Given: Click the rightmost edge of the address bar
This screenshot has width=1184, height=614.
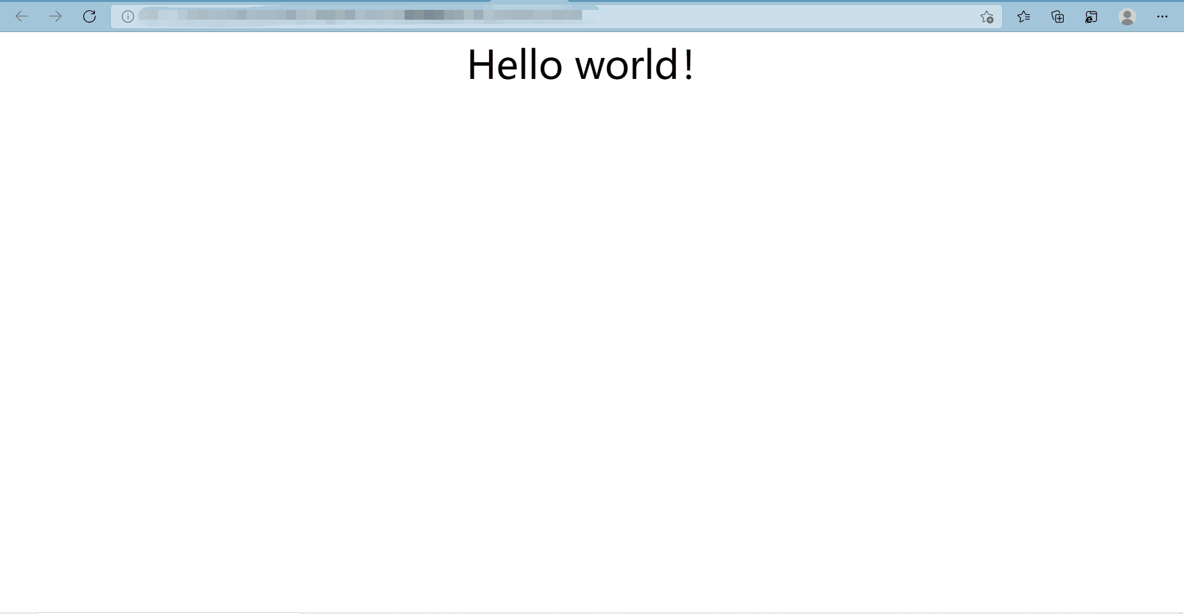Looking at the screenshot, I should tap(962, 16).
